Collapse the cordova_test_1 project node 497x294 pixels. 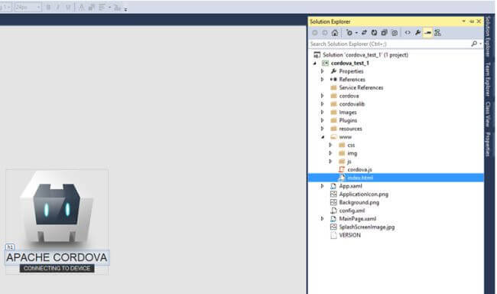(x=315, y=64)
